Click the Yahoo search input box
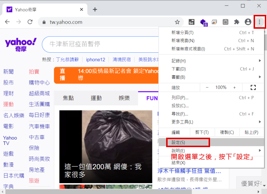267x194 pixels. click(100, 44)
